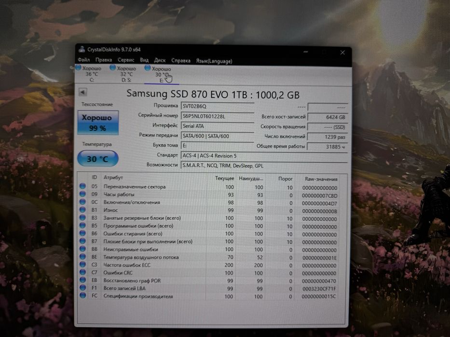Click the blue status icon of the C: disk

pos(78,67)
